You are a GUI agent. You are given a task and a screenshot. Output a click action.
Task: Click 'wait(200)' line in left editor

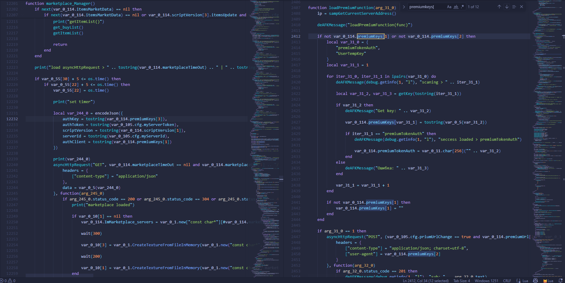tap(91, 256)
